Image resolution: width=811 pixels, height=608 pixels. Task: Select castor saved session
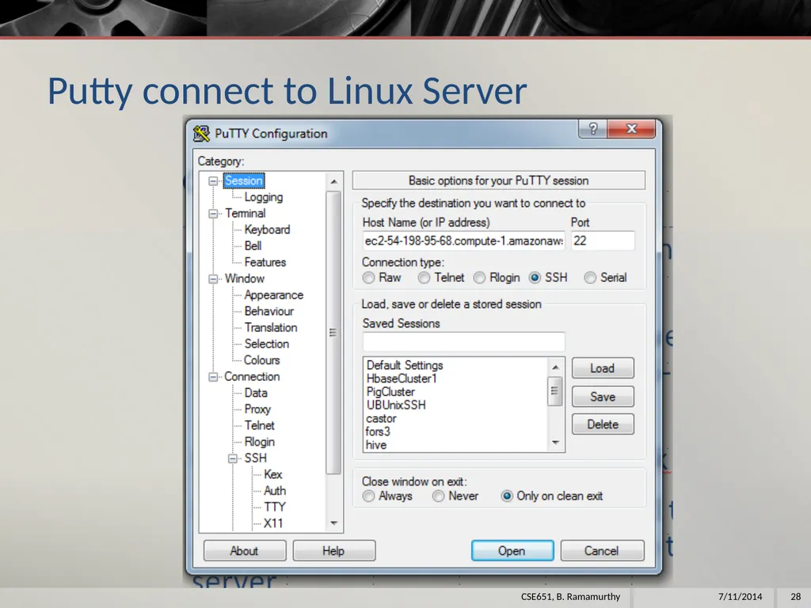tap(381, 418)
